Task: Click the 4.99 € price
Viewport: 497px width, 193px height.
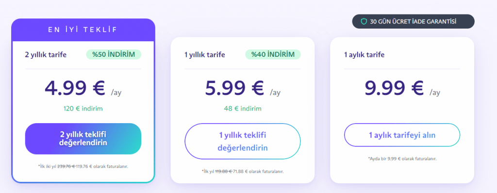Action: [x=75, y=88]
